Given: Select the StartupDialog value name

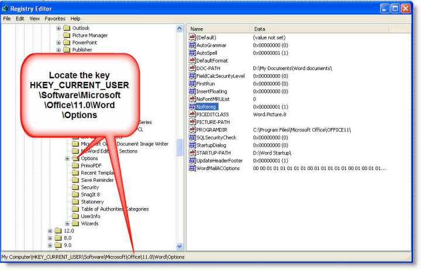Looking at the screenshot, I should point(211,145).
